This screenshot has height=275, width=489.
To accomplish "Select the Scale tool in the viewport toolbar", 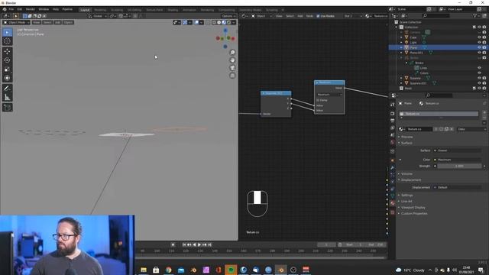I will point(7,70).
